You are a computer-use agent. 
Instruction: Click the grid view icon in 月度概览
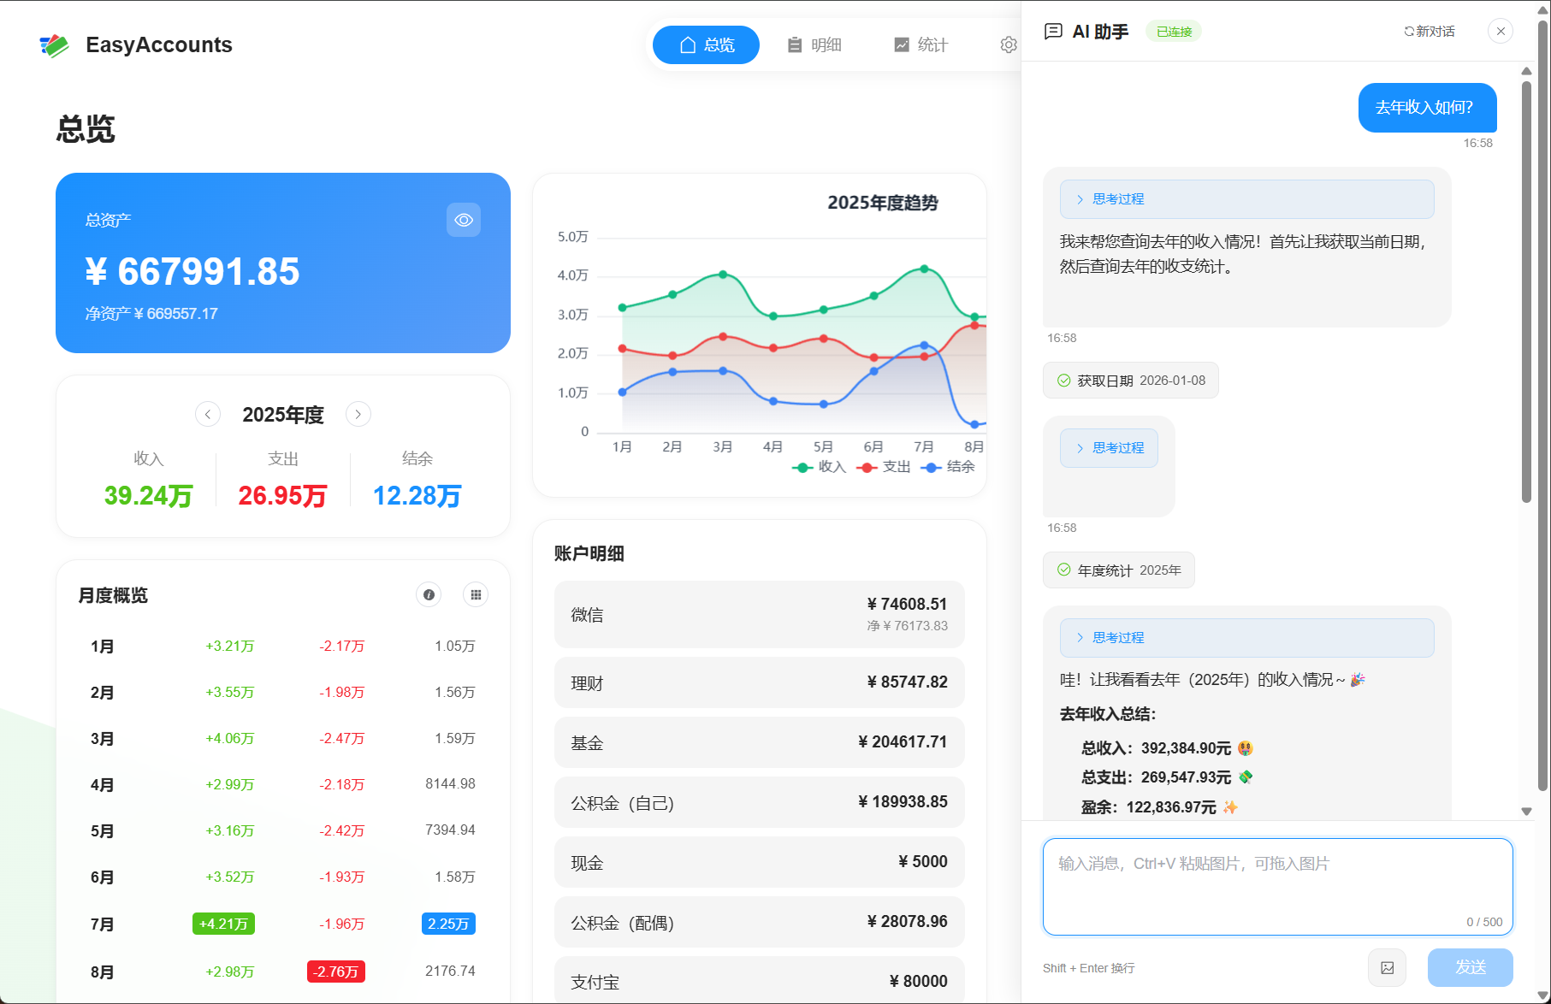click(476, 595)
